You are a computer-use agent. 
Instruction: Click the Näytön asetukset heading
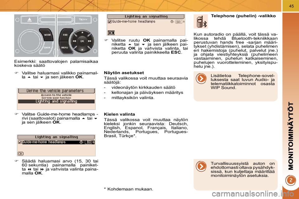124,73
